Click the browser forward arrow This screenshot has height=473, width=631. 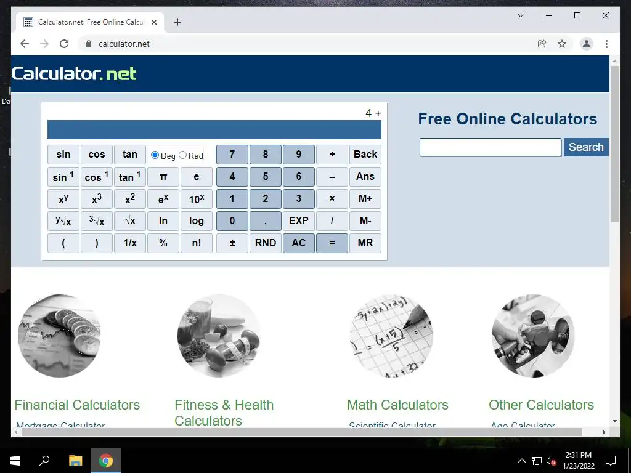(x=44, y=44)
